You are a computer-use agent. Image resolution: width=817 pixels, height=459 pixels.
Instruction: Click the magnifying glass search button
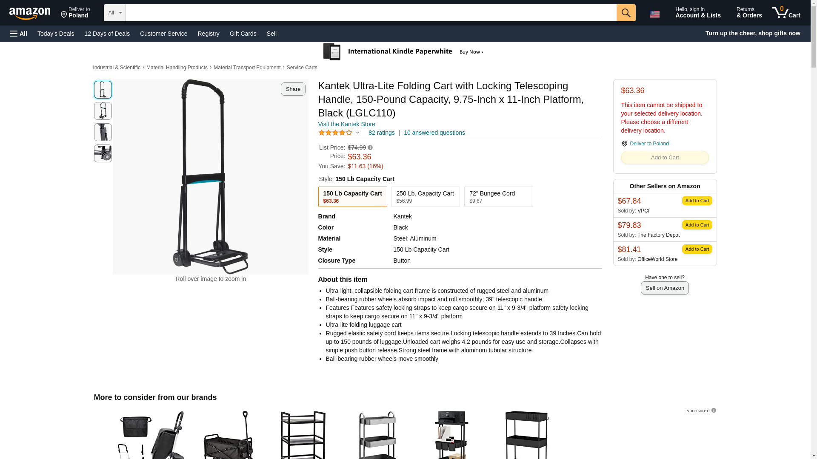tap(626, 13)
